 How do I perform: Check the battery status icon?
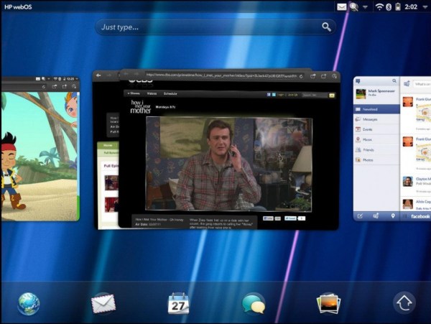(398, 7)
